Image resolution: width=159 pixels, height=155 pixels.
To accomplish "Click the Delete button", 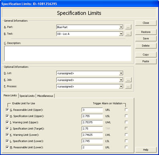I will (x=146, y=46).
